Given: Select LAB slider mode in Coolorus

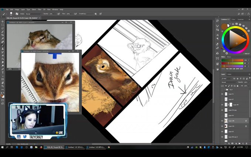Looking at the screenshot, I should tap(234, 69).
